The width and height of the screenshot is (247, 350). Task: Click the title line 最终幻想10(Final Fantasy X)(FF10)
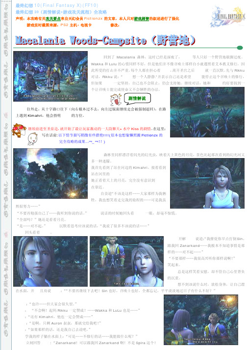point(57,5)
